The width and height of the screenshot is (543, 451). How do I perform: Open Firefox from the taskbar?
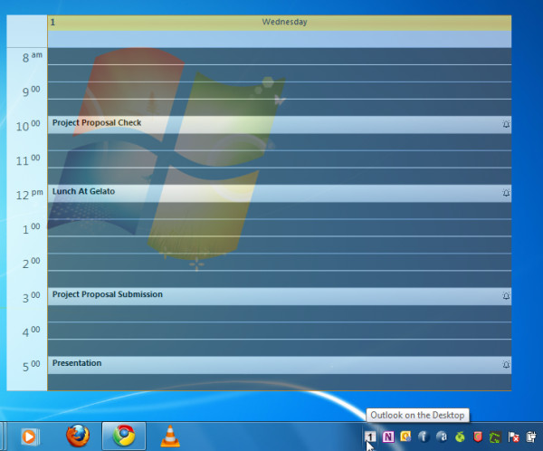(x=78, y=436)
